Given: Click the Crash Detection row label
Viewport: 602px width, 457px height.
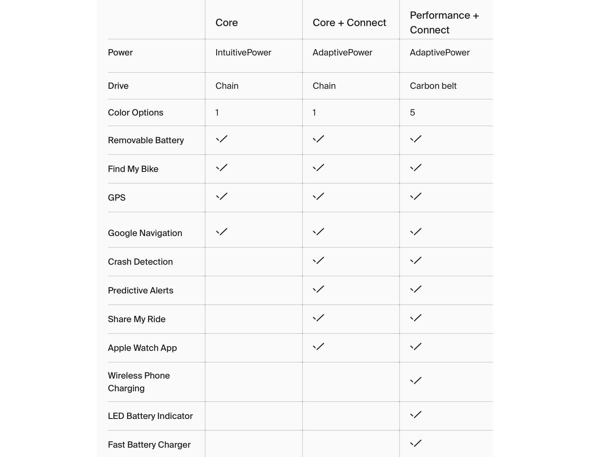Looking at the screenshot, I should (x=140, y=262).
